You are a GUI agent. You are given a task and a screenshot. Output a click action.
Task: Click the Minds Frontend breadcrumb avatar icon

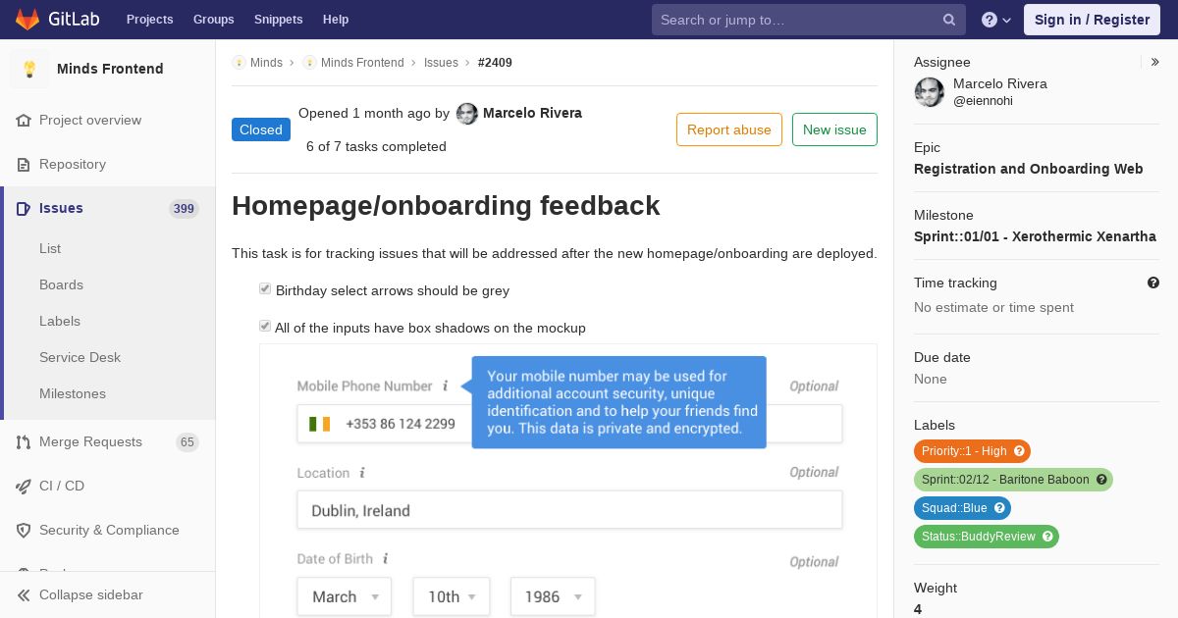tap(309, 62)
